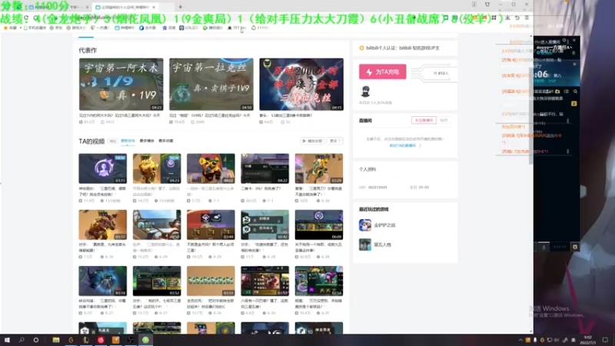Play the 2000小时 featured video thumbnail

pos(301,85)
